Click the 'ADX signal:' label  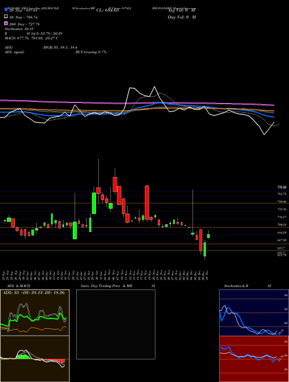click(x=14, y=52)
